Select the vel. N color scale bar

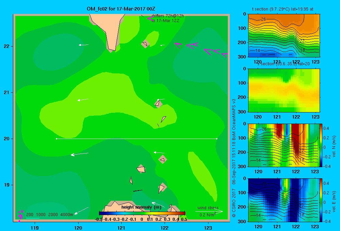(x=321, y=145)
